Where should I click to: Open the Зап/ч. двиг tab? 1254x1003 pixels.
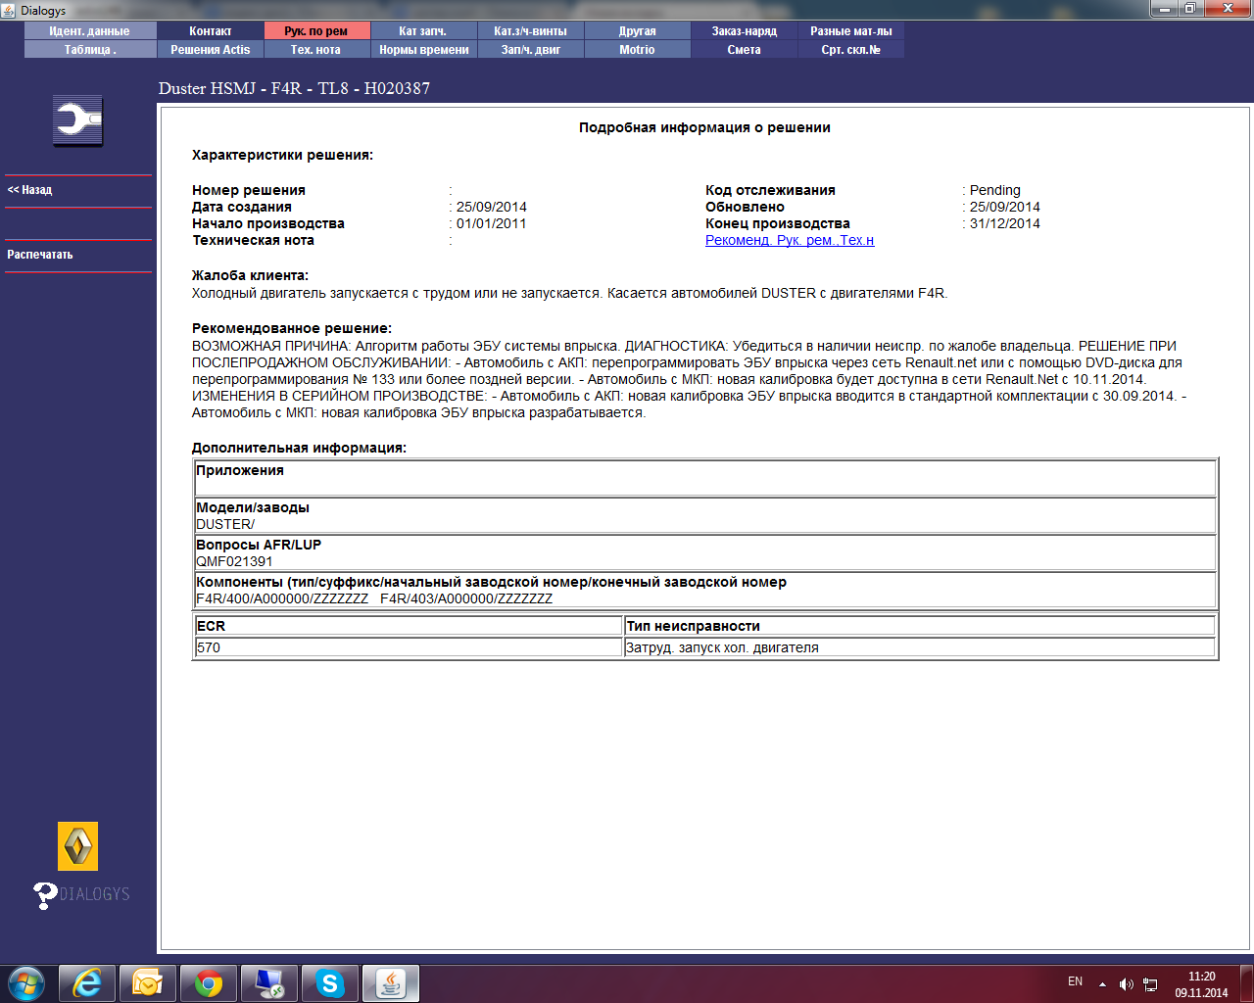click(530, 50)
